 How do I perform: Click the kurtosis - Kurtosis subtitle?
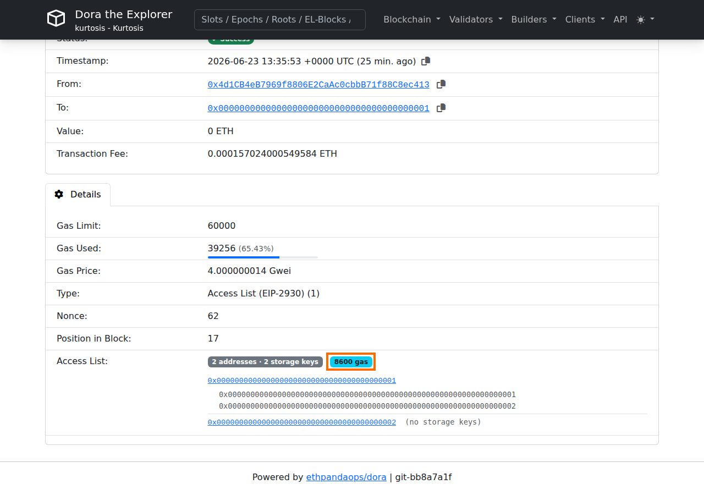109,28
